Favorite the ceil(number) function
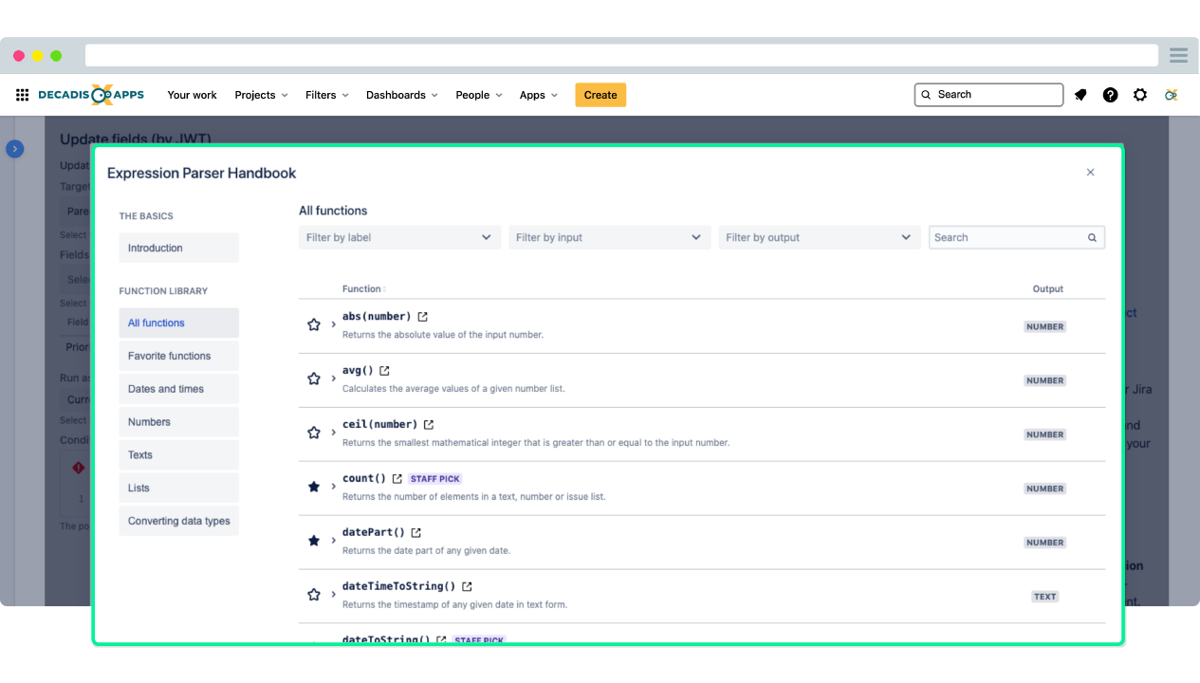This screenshot has width=1200, height=683. coord(314,433)
